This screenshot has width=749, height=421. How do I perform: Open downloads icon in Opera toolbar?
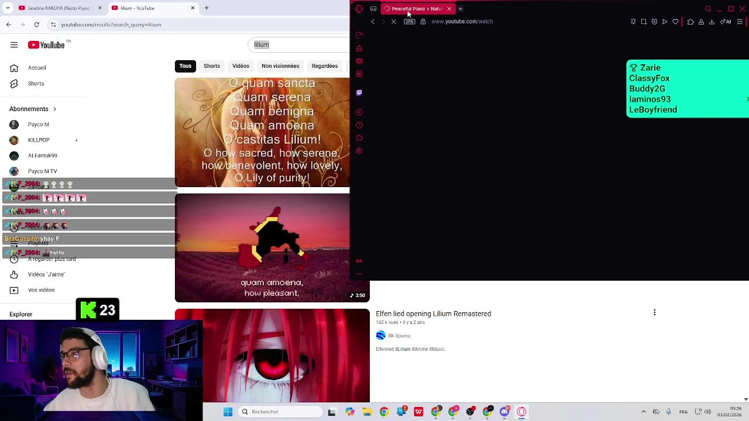pos(712,22)
